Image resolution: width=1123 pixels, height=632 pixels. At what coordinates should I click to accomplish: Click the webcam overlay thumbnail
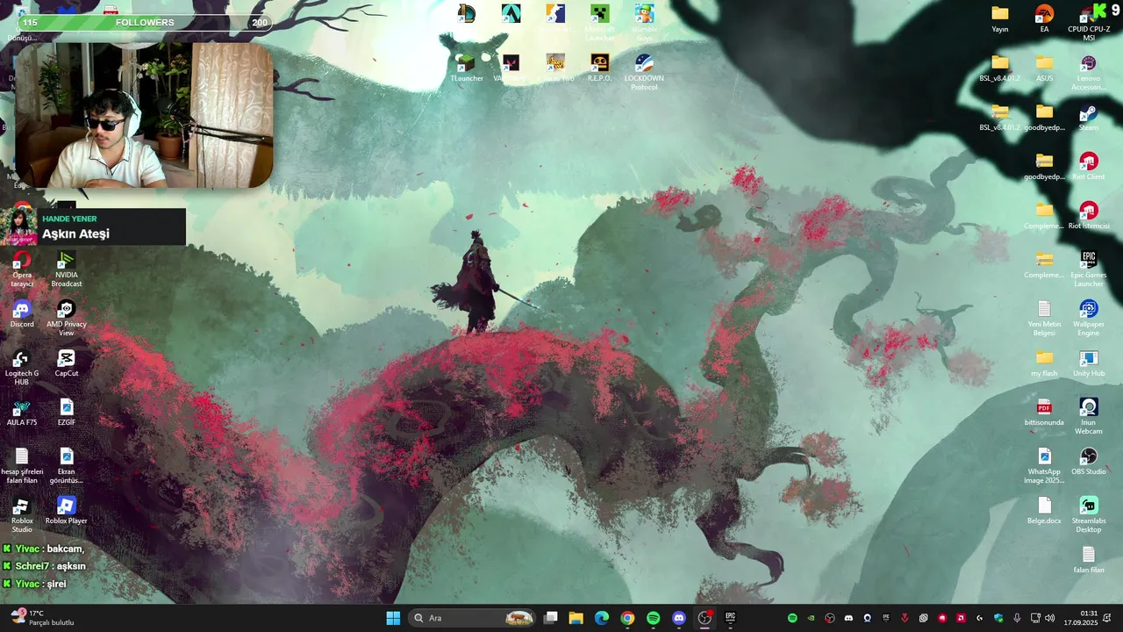[144, 115]
